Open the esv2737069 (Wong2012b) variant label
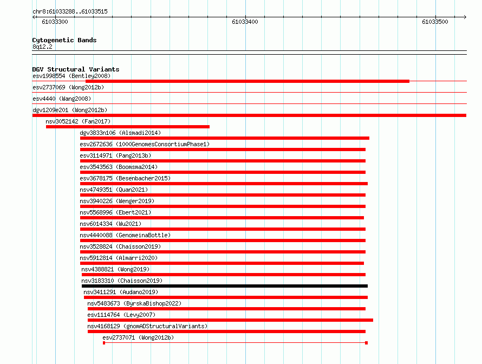482x364 pixels. point(68,87)
